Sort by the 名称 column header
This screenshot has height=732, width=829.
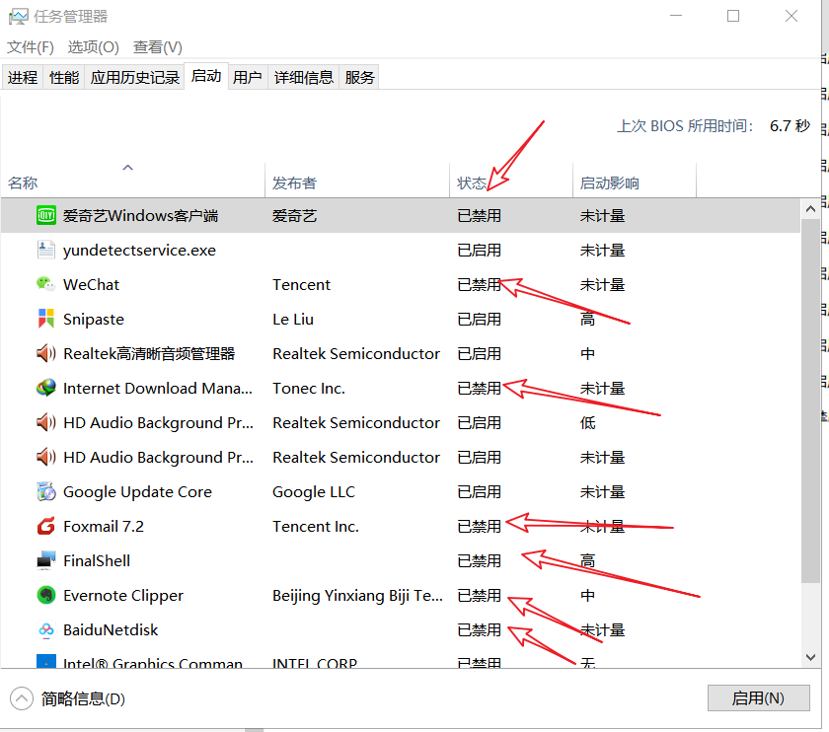132,183
